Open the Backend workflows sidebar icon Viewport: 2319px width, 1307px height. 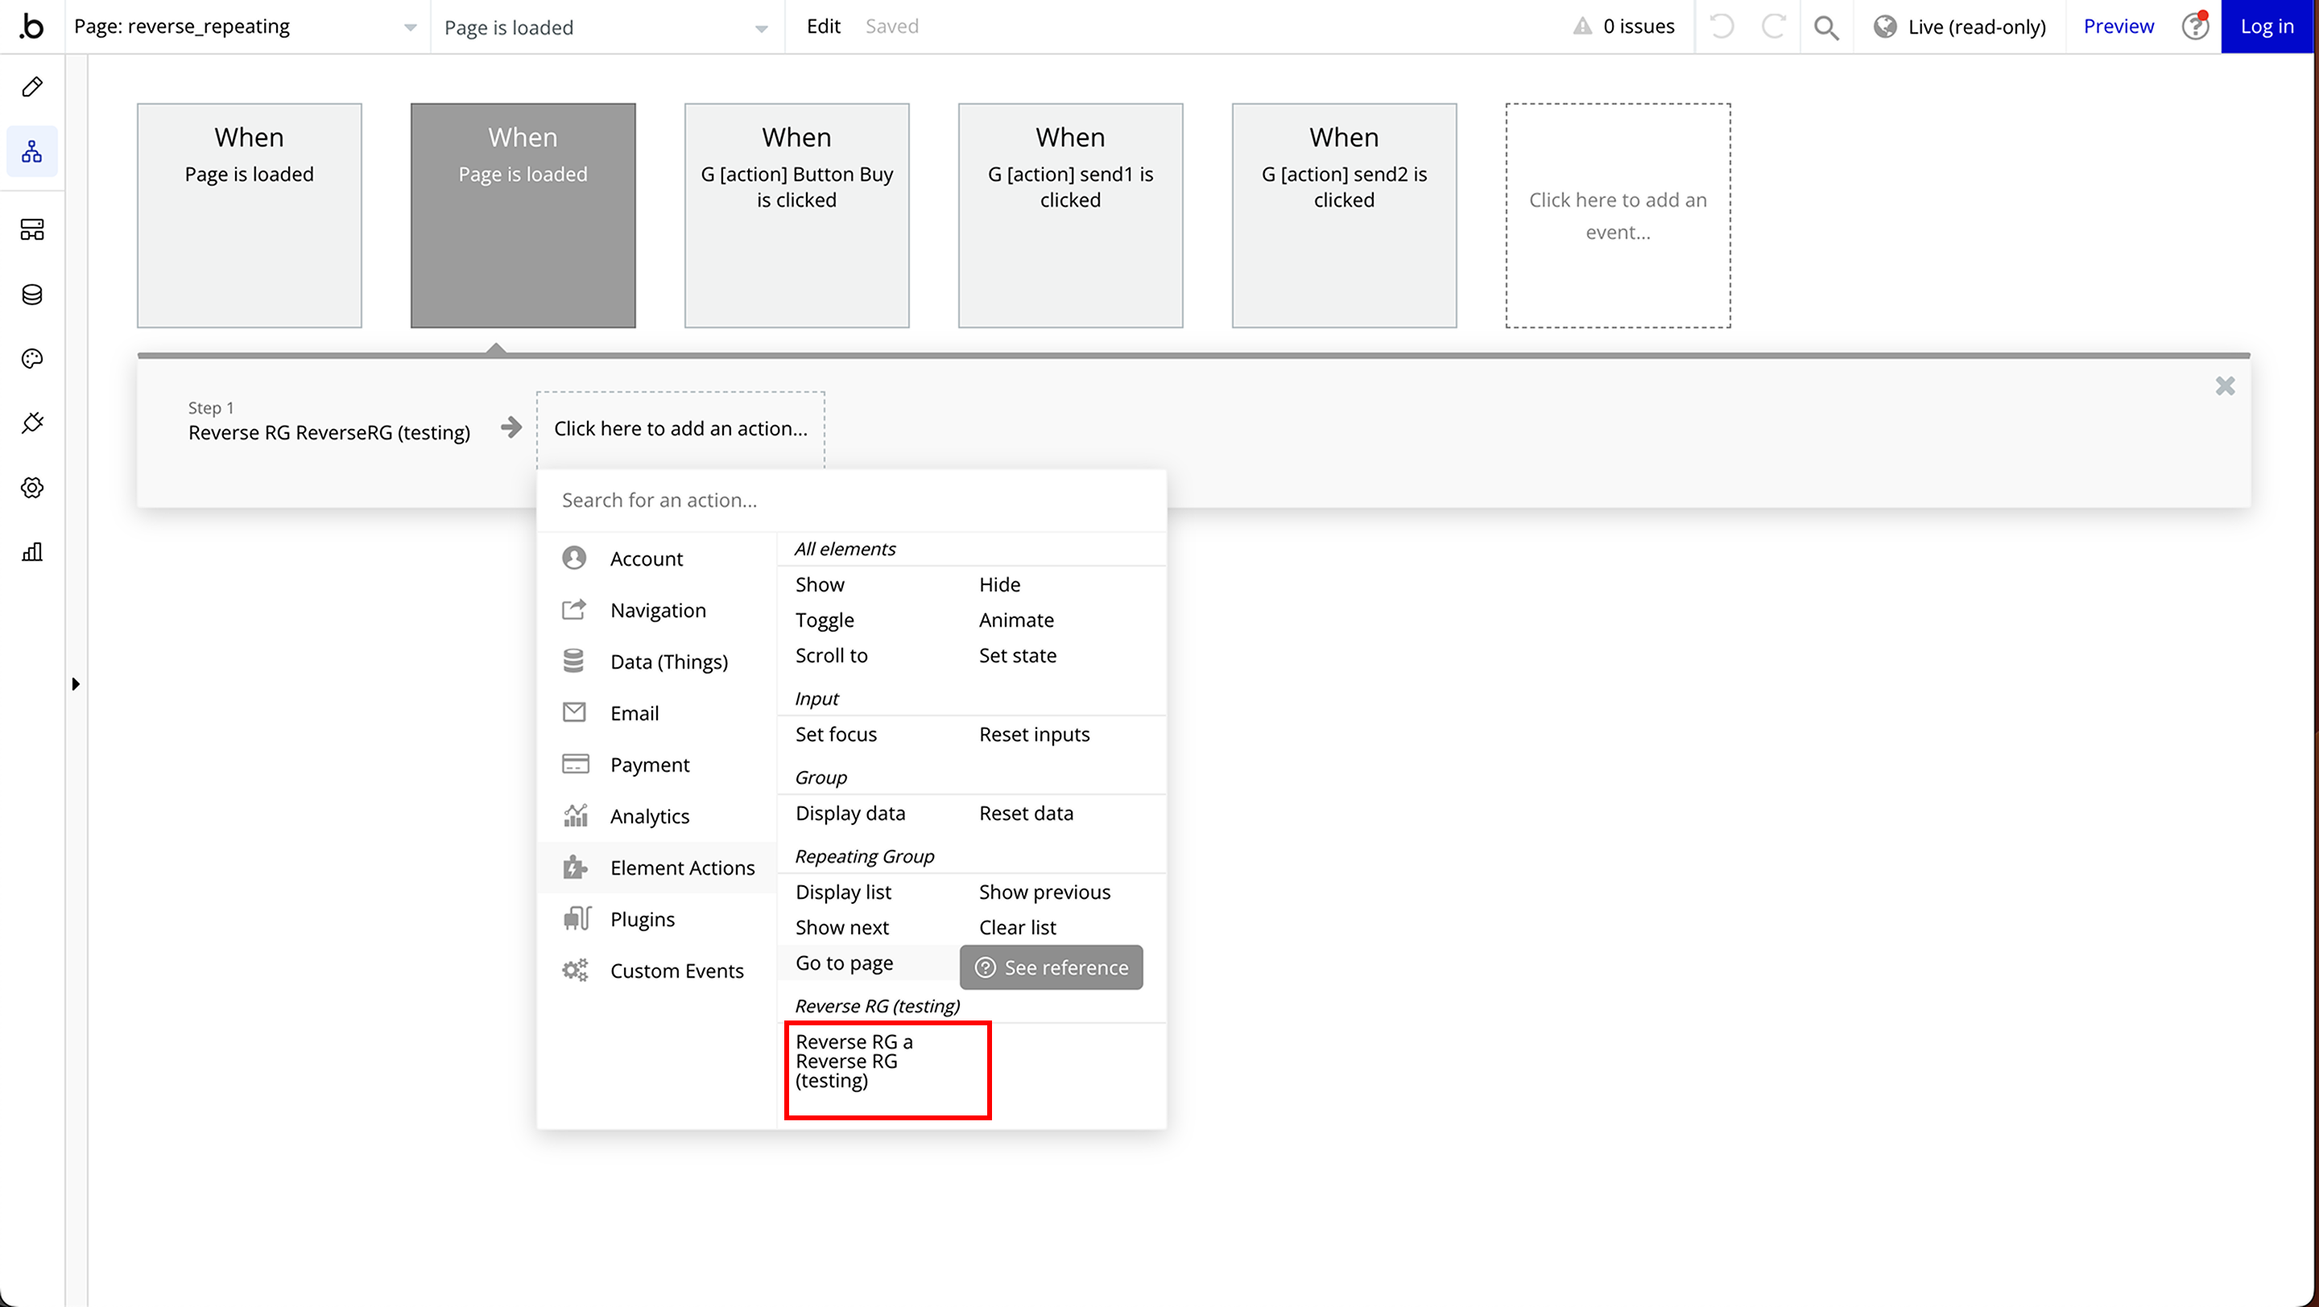(x=32, y=229)
